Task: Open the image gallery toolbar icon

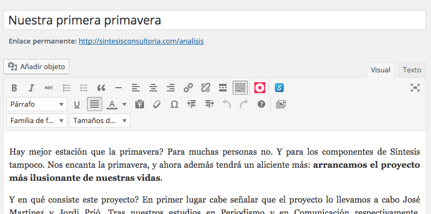Action: (280, 104)
